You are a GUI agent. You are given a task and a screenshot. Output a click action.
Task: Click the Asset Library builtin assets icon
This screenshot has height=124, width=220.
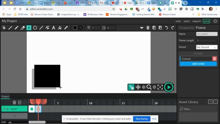(216, 102)
